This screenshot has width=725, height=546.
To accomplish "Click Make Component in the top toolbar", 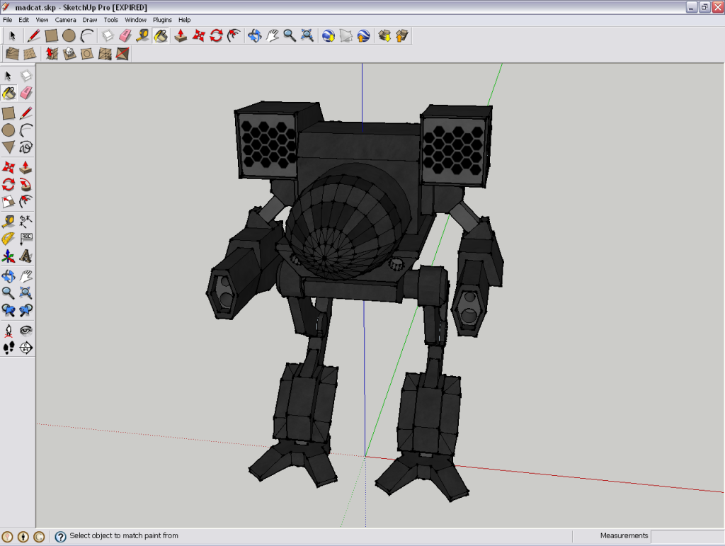I will point(108,35).
